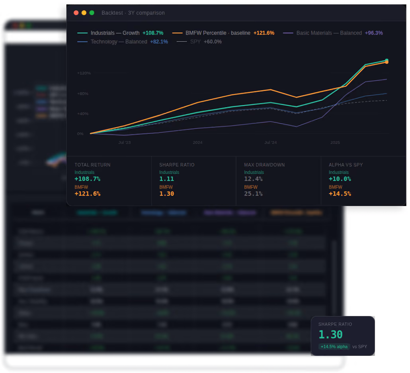Click the +40% y-axis label

point(83,114)
